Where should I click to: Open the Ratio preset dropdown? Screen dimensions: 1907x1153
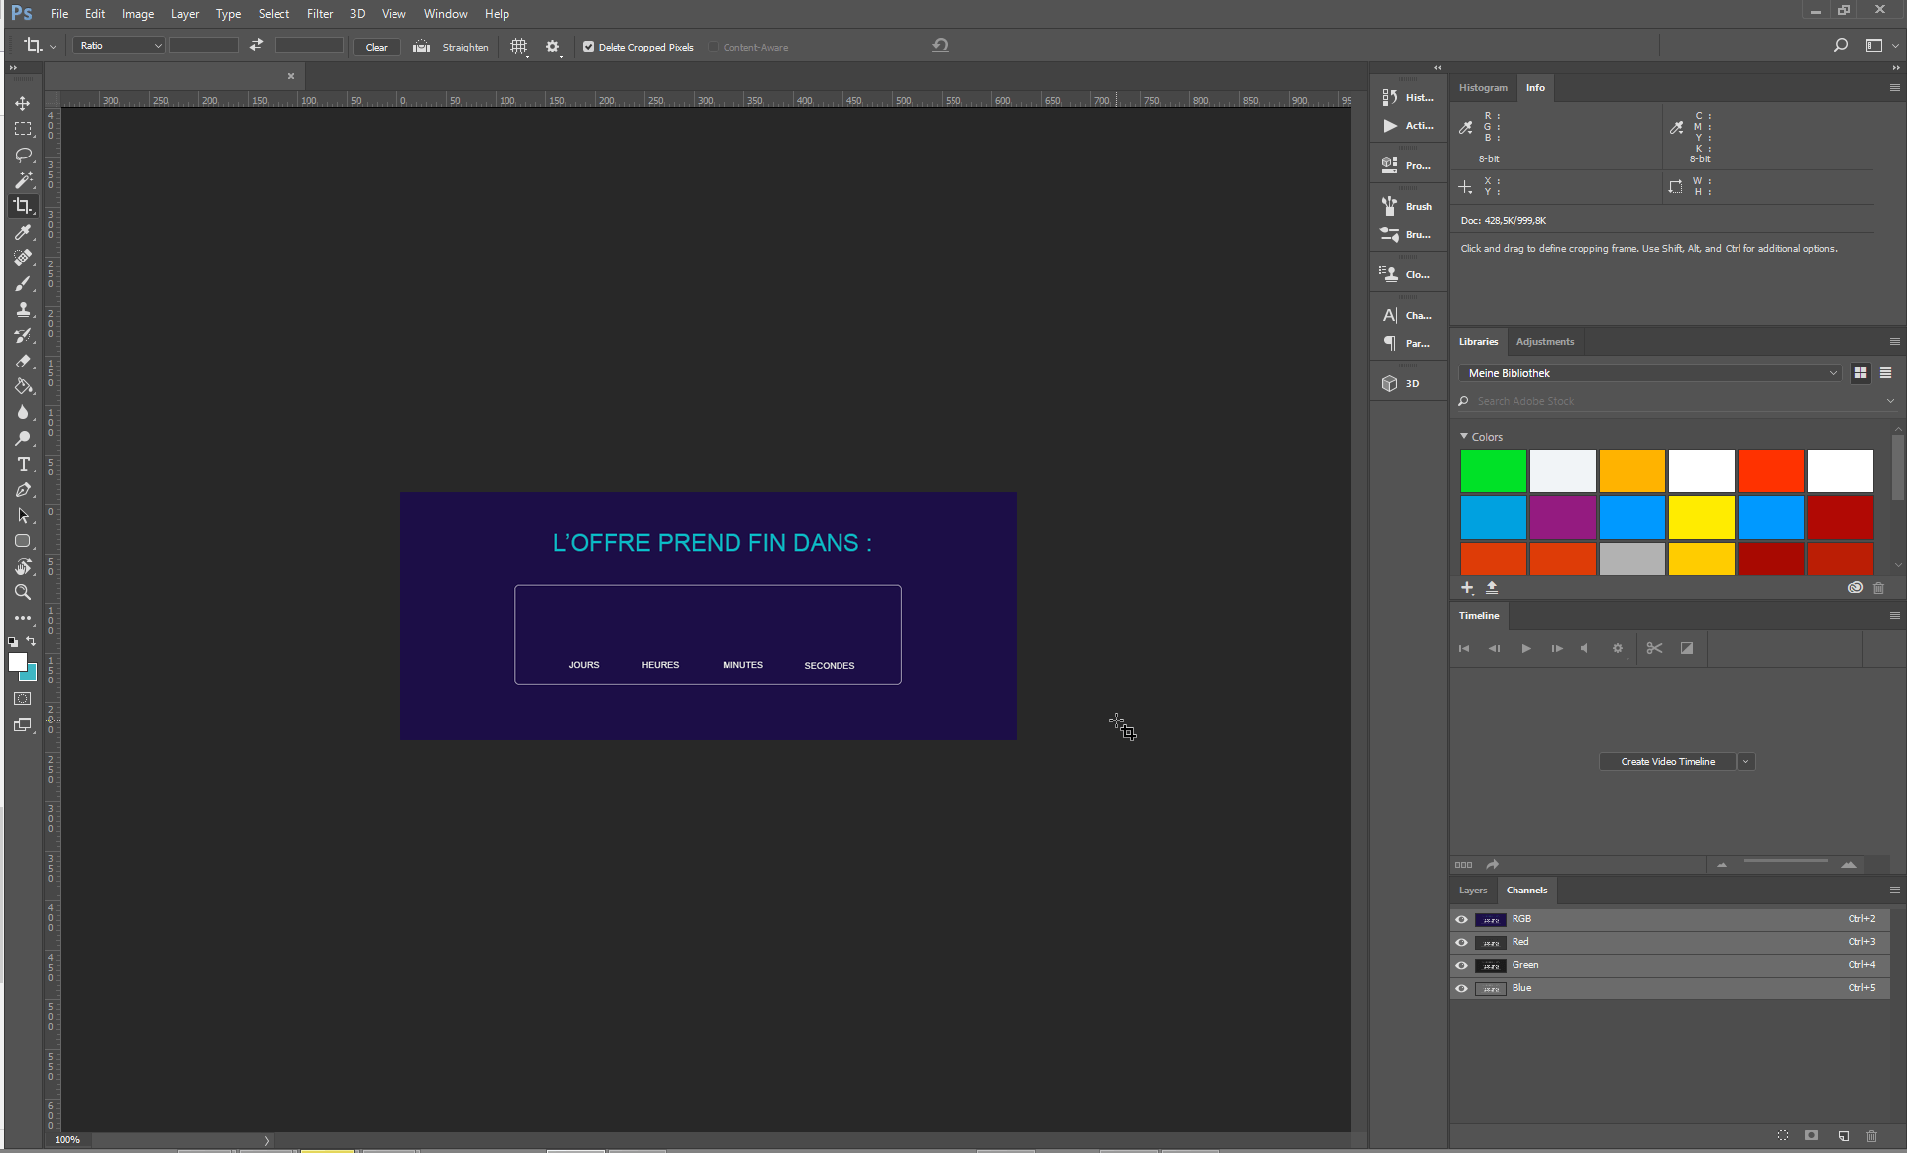[x=120, y=46]
